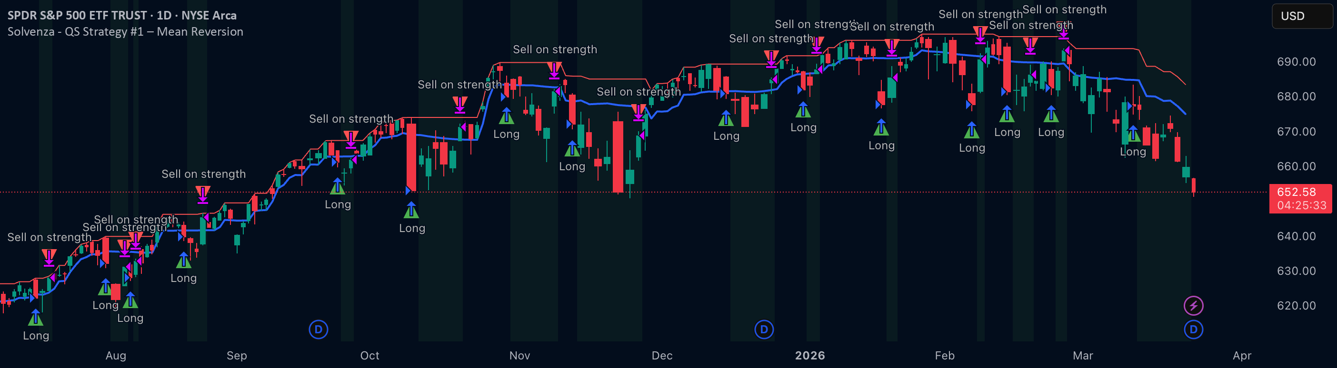Click the 620.00 level on price scale

(x=1296, y=306)
